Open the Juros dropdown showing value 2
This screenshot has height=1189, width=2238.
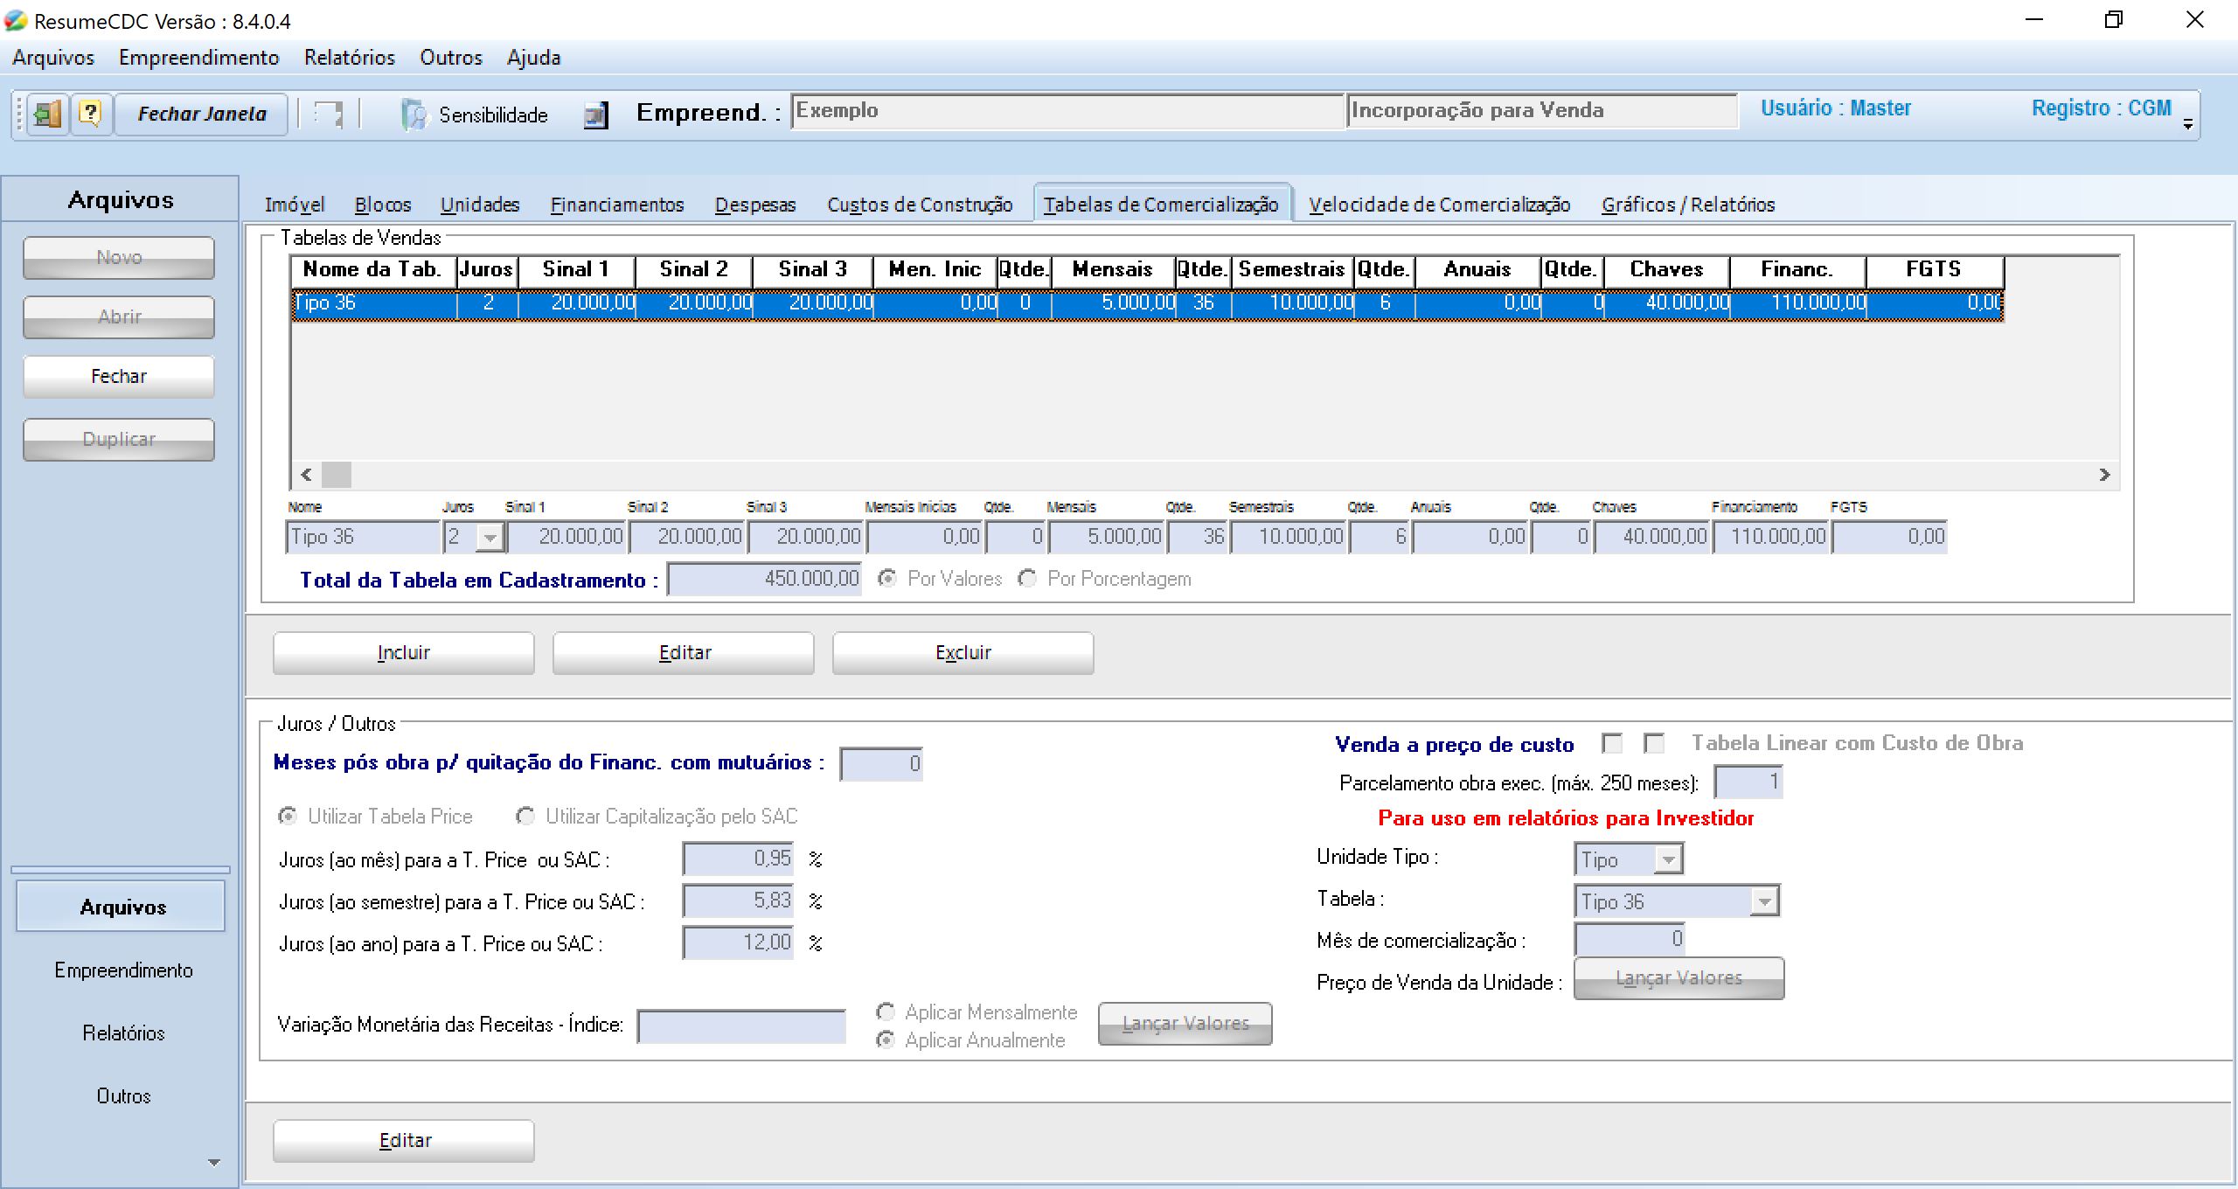coord(490,537)
